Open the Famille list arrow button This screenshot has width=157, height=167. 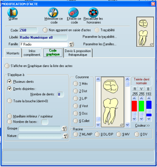click(71, 44)
